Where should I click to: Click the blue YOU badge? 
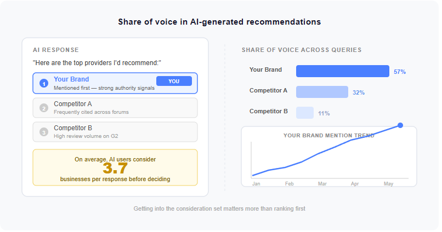coord(174,81)
